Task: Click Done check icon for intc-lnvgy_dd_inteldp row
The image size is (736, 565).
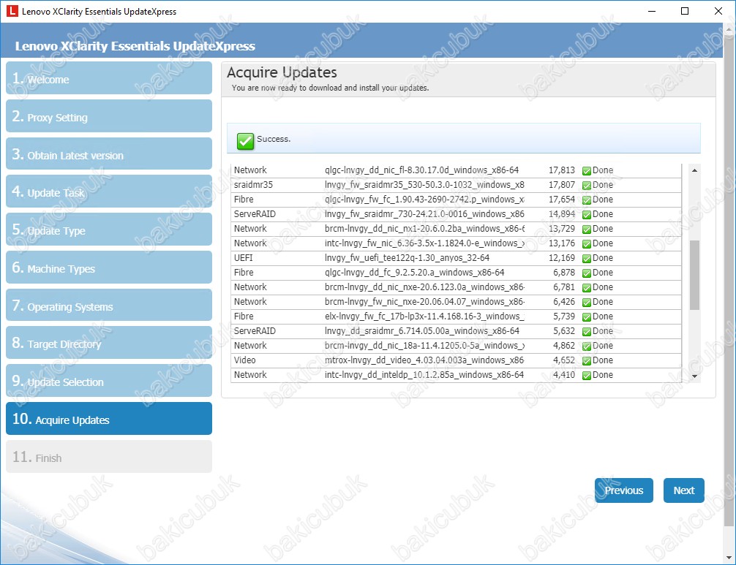Action: 586,376
